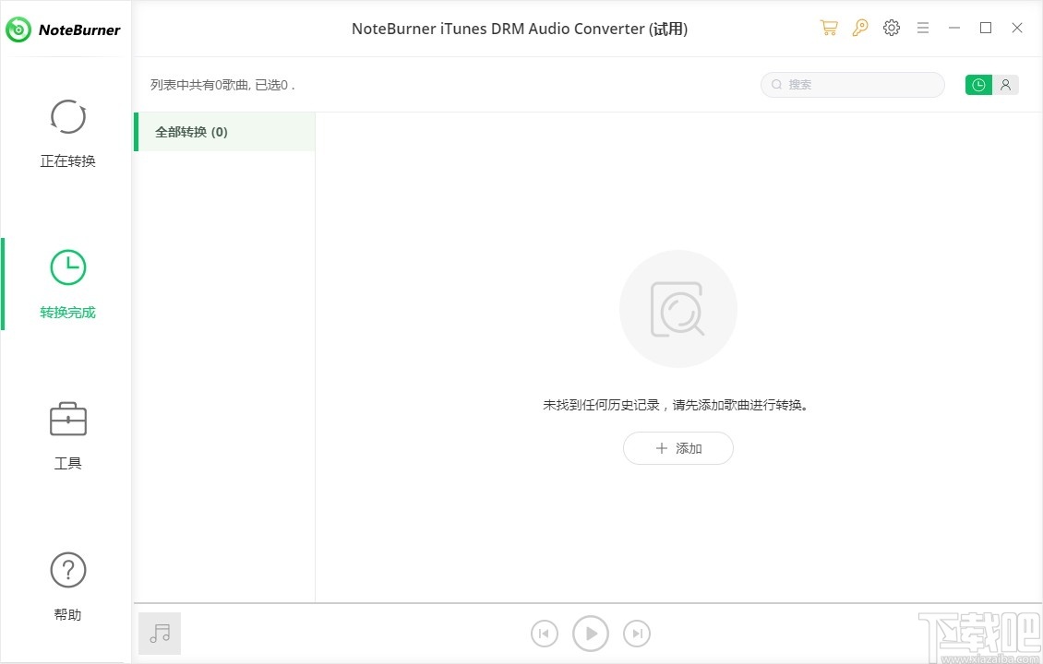Screen dimensions: 1043x664
Task: Open the shopping cart purchase page
Action: [x=829, y=28]
